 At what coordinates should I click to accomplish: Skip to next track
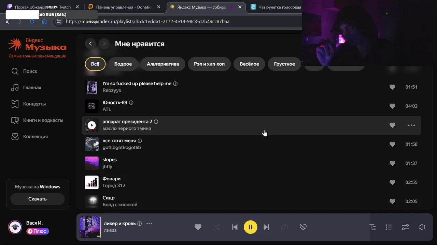(x=266, y=227)
